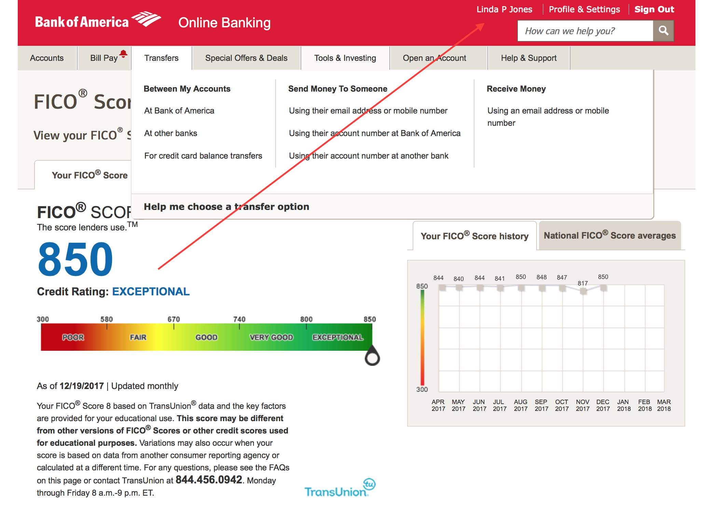705x508 pixels.
Task: Click the Online Banking header text
Action: pyautogui.click(x=224, y=23)
